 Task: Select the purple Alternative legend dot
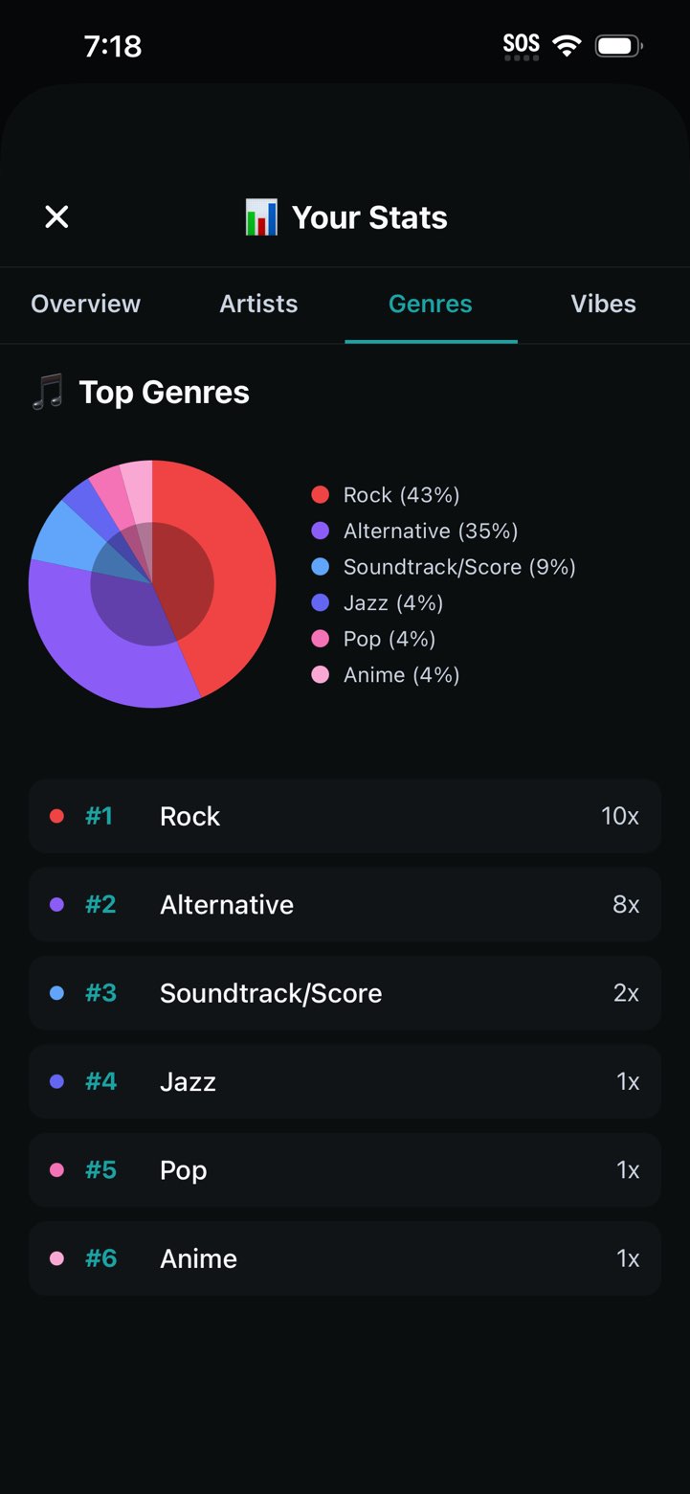320,531
